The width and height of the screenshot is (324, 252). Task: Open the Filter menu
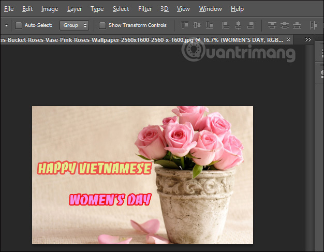(x=144, y=9)
